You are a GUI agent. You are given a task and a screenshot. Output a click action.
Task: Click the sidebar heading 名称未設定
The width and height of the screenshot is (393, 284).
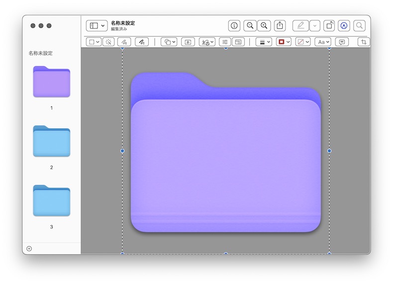(x=41, y=53)
